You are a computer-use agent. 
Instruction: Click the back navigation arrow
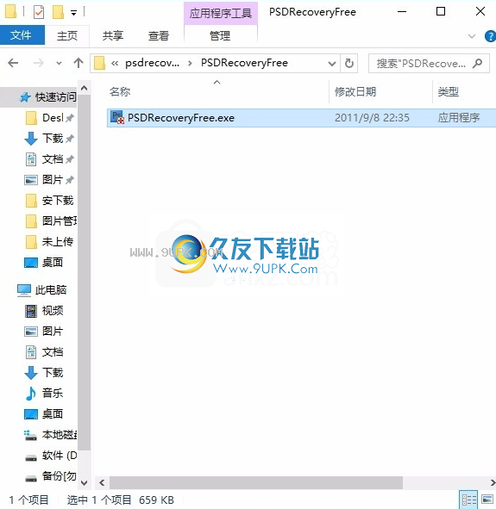(13, 63)
